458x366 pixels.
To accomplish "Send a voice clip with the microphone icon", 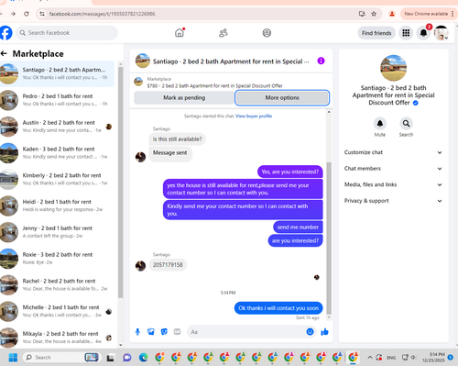I will tap(137, 332).
